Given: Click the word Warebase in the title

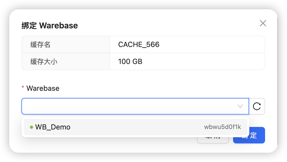Looking at the screenshot, I should (59, 26).
